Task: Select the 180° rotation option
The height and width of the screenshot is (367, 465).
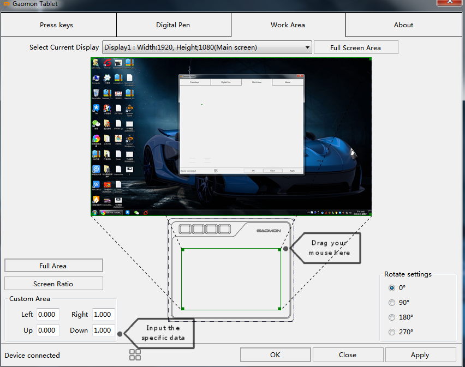Action: click(x=392, y=317)
